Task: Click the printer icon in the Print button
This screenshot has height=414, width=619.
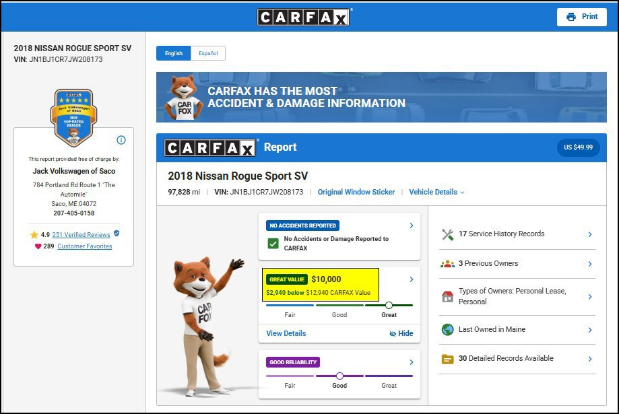Action: (x=571, y=17)
